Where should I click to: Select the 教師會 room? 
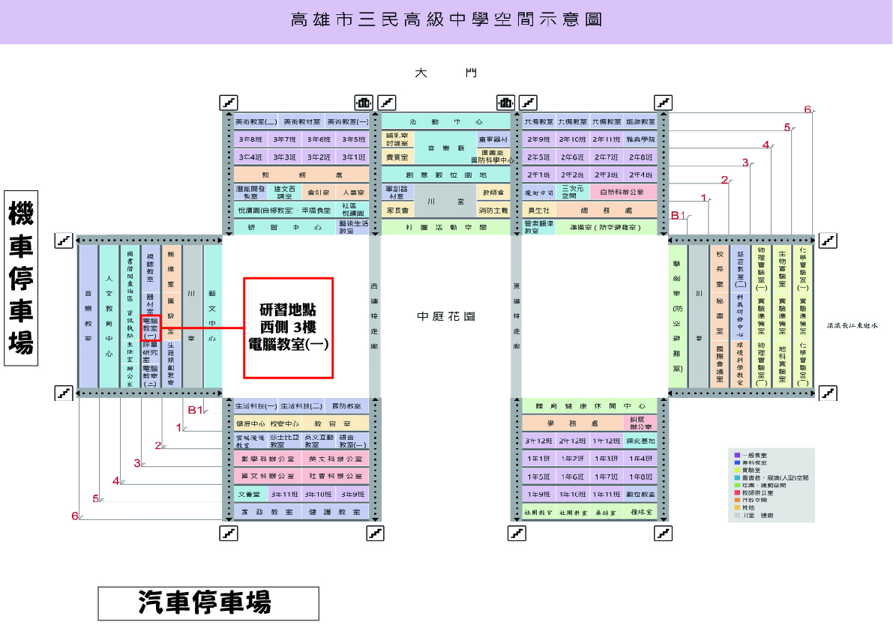493,193
